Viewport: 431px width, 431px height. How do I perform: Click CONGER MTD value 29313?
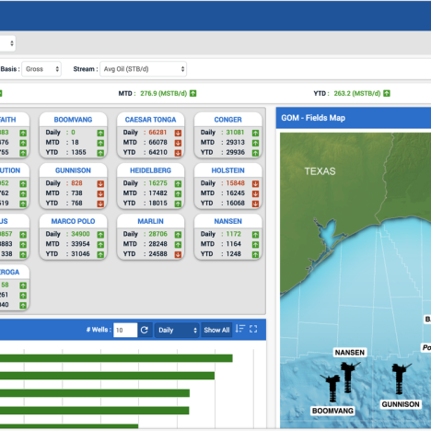236,143
